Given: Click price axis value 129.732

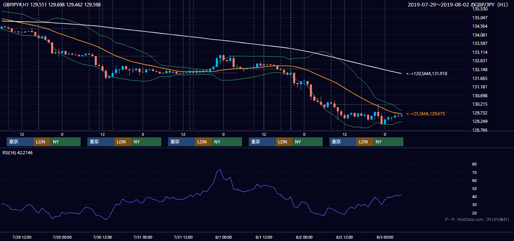Looking at the screenshot, I should tap(480, 113).
